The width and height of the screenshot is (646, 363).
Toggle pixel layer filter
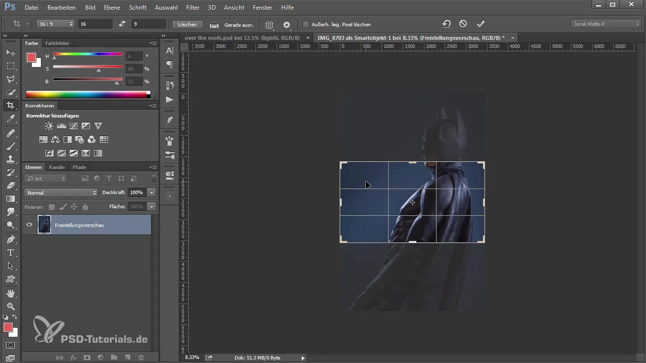click(x=85, y=178)
